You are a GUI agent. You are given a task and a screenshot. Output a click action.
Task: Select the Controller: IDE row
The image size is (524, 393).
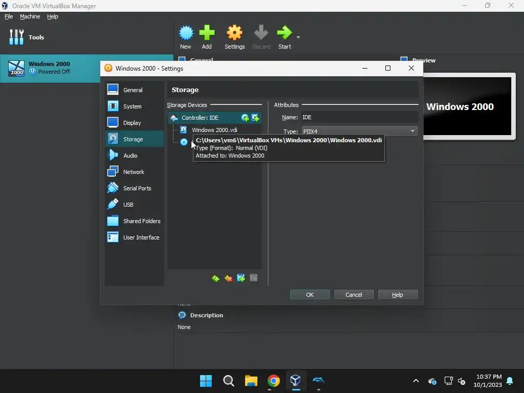tap(214, 118)
